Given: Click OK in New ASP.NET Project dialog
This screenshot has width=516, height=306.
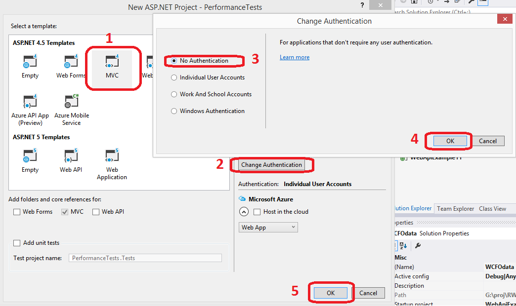Looking at the screenshot, I should pos(330,293).
